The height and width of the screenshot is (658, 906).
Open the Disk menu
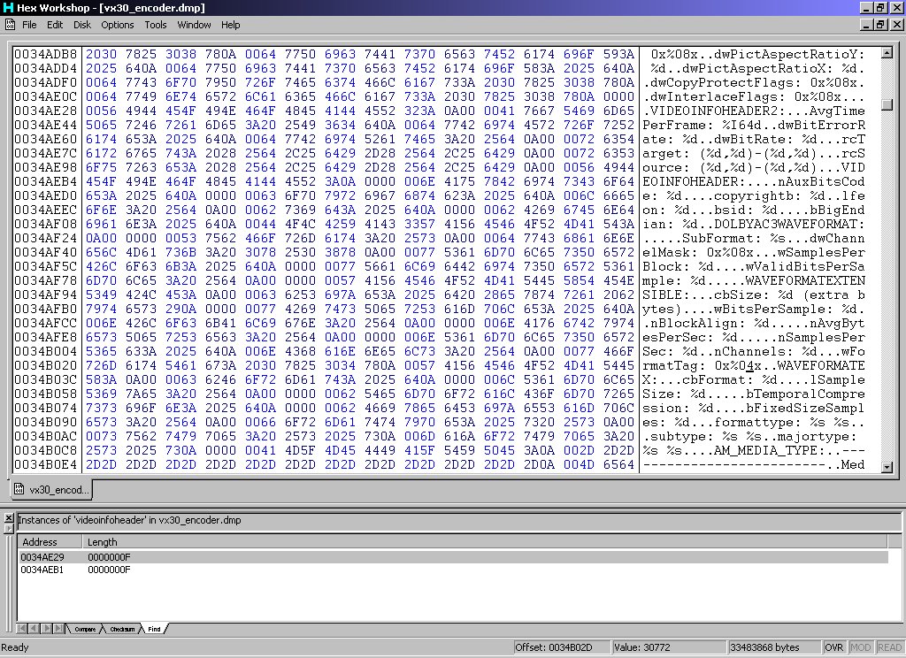(82, 25)
